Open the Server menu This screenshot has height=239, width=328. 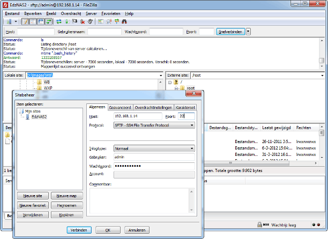[x=91, y=13]
